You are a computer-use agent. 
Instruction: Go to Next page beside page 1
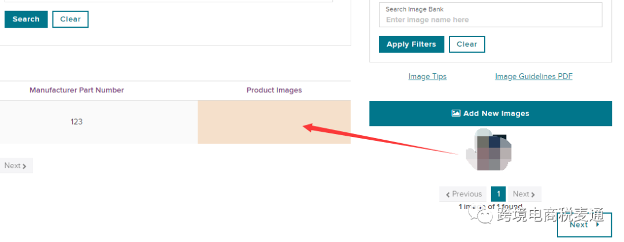click(524, 194)
